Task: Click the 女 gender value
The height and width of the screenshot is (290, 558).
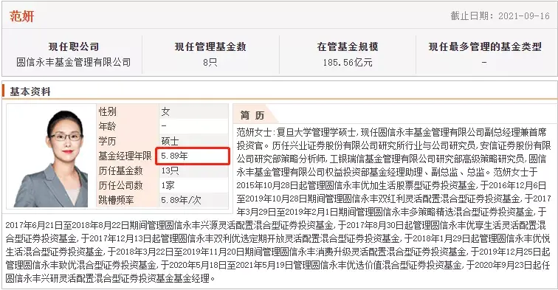Action: (165, 111)
